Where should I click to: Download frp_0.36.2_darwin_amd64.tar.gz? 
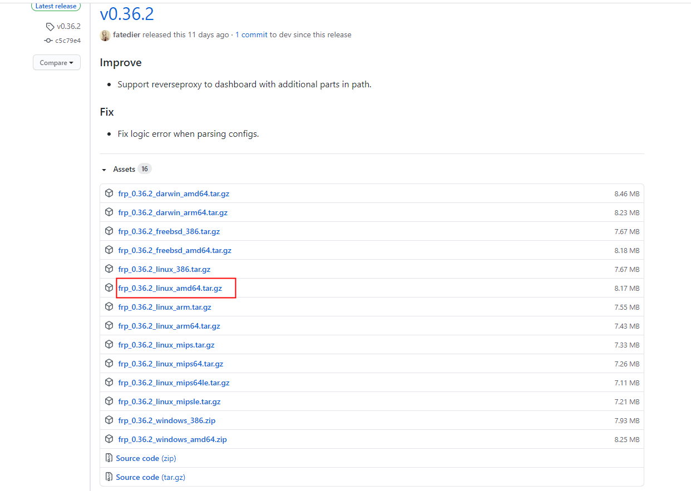pos(174,194)
